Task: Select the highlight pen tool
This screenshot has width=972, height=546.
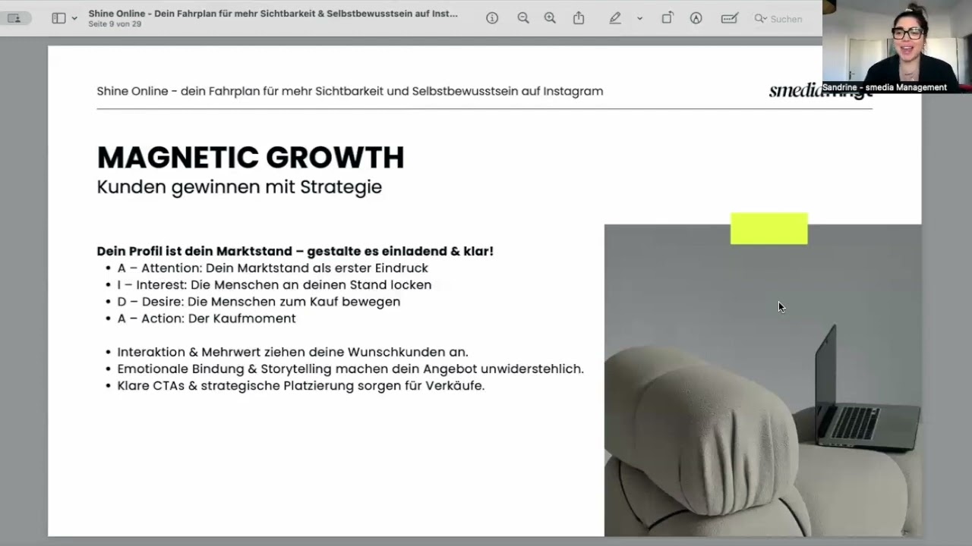Action: point(615,18)
